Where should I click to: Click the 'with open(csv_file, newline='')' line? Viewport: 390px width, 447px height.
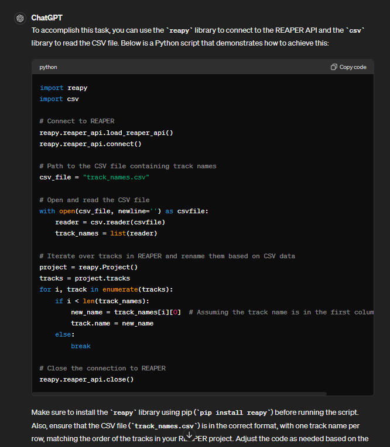coord(124,212)
